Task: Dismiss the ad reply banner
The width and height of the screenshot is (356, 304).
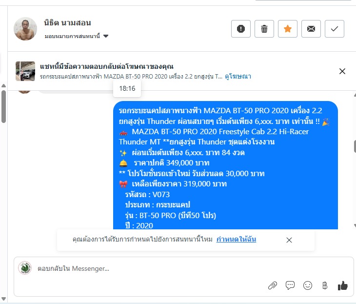Action: click(x=342, y=71)
